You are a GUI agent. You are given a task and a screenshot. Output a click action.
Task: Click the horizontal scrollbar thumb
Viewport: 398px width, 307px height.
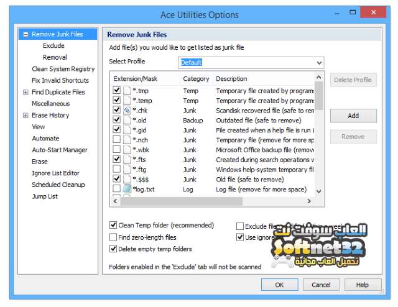(181, 201)
